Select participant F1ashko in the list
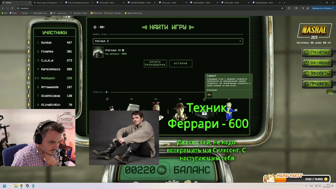Viewport: 336px width, 189px height. 55,51
